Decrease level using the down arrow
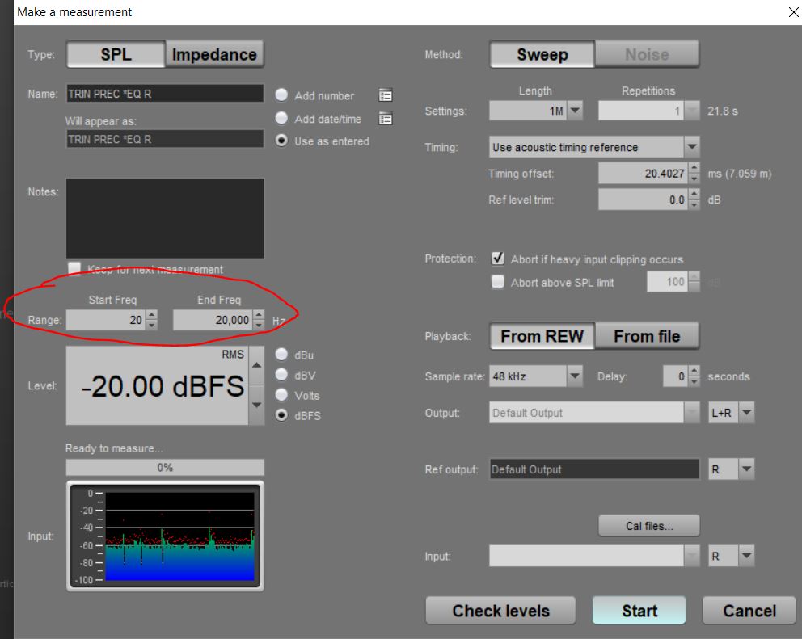 257,406
